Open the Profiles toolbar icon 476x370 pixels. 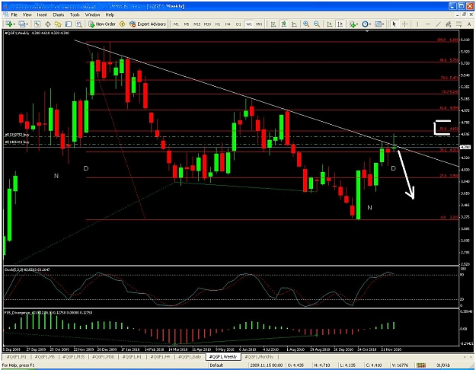21,24
